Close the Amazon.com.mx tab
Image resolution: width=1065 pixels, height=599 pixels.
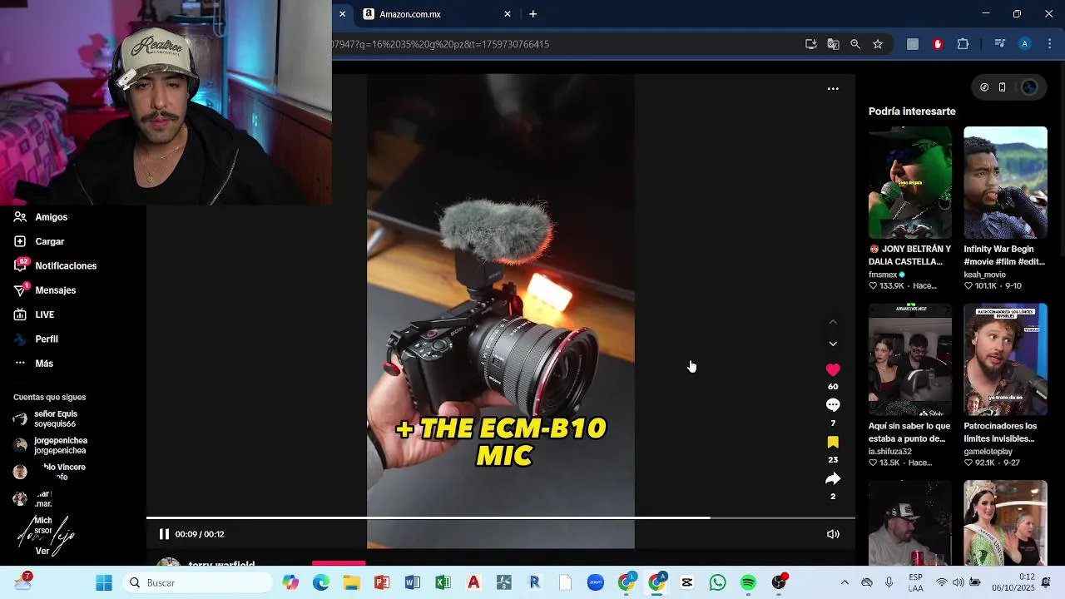508,14
